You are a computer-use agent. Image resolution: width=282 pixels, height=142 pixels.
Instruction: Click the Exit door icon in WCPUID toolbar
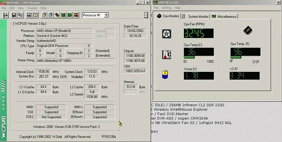(x=6, y=15)
